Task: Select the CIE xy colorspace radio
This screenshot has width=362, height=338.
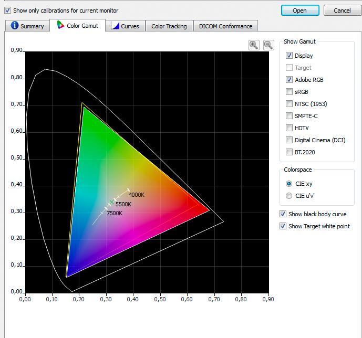Action: pos(289,184)
